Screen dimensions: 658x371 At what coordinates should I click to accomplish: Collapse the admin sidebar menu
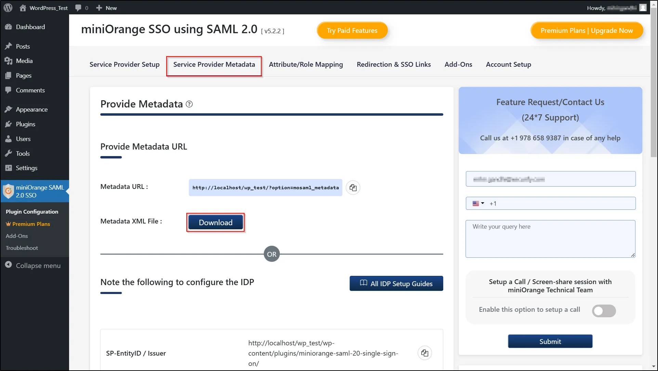(33, 265)
